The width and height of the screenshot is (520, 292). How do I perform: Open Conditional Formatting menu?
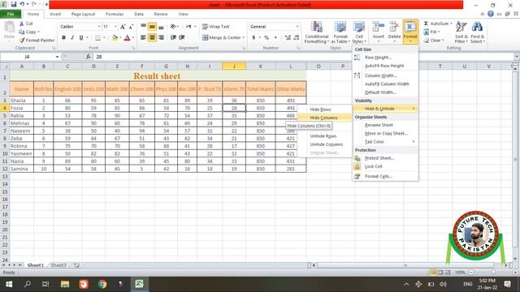317,32
